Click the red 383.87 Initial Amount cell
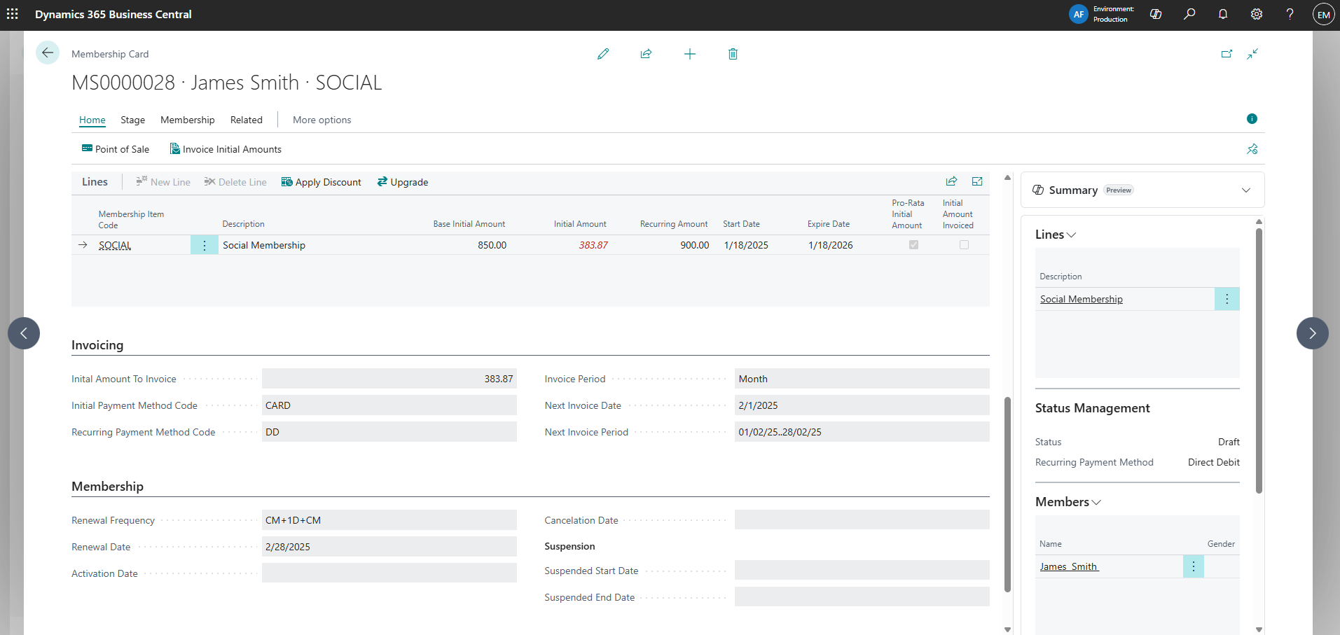This screenshot has height=635, width=1340. pos(593,245)
